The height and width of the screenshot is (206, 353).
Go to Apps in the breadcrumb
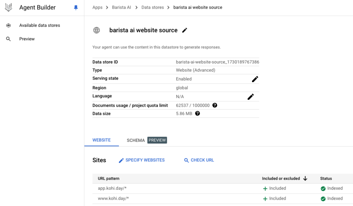(98, 8)
